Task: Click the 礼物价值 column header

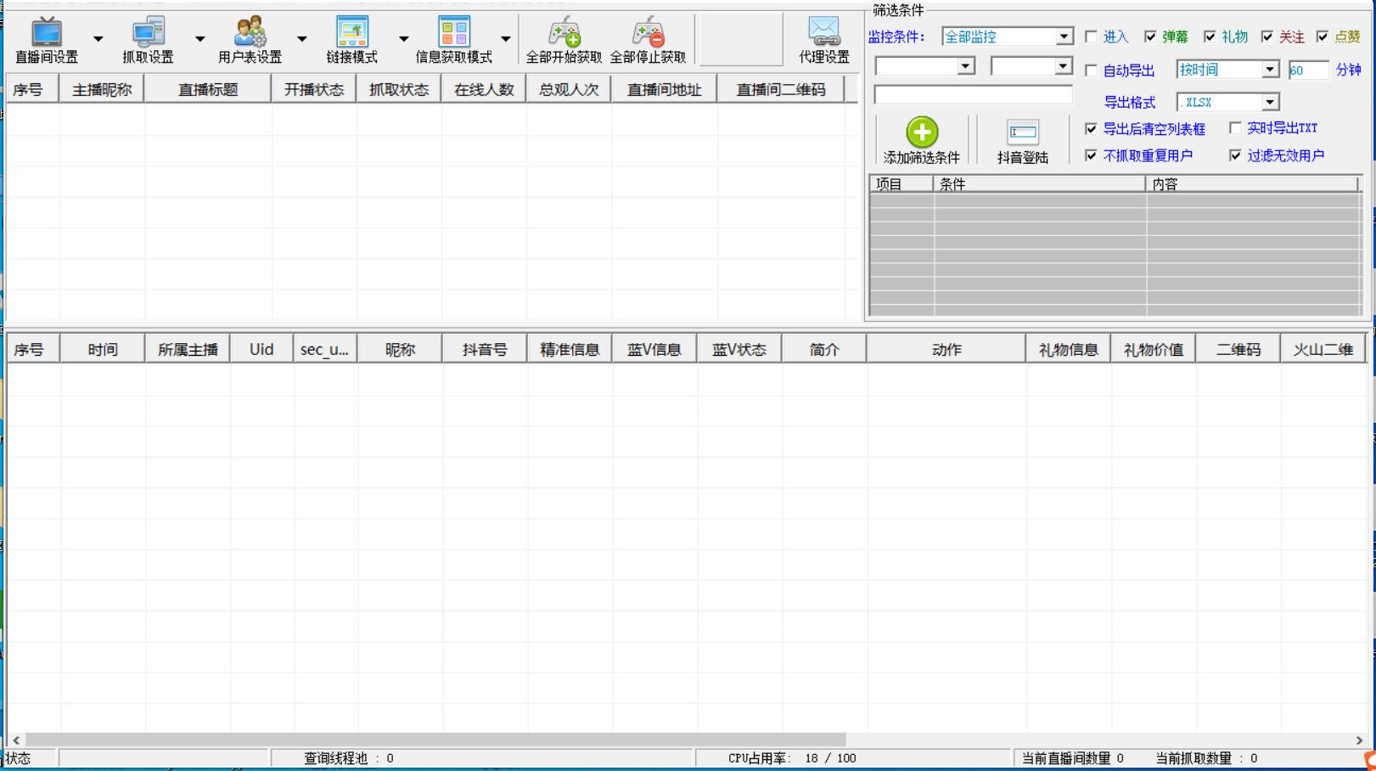Action: click(x=1154, y=349)
